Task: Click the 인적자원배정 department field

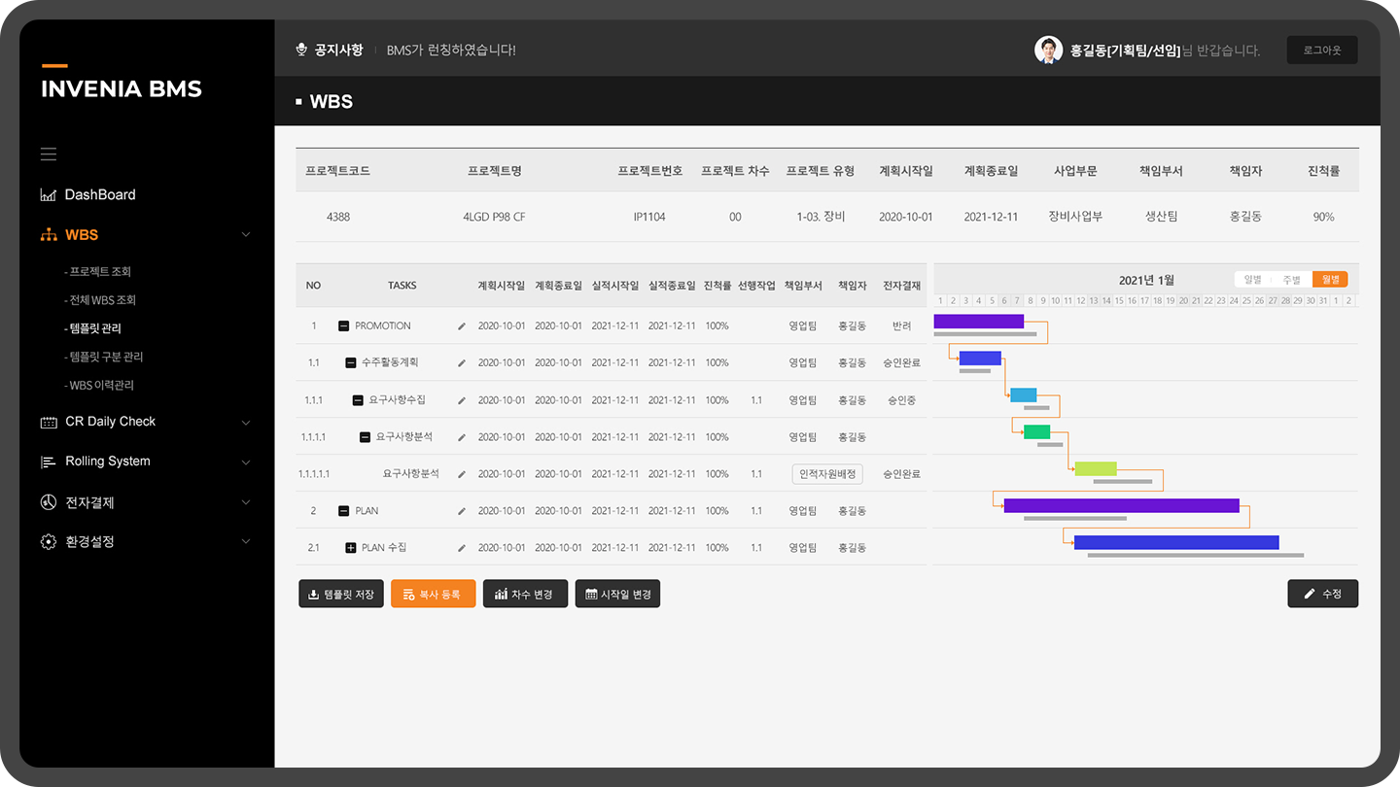Action: 827,474
